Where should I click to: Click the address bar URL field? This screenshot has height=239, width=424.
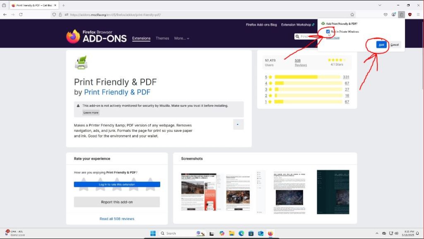[x=203, y=14]
